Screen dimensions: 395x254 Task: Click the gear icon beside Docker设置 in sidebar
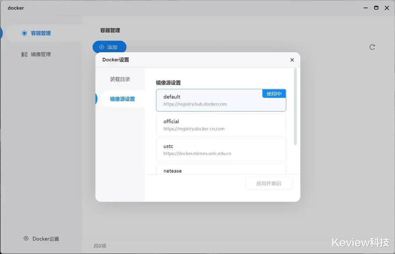(x=26, y=239)
